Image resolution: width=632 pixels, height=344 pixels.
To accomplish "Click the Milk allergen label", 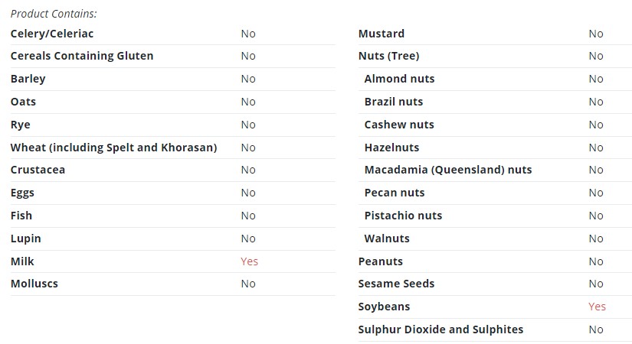I will click(x=22, y=261).
